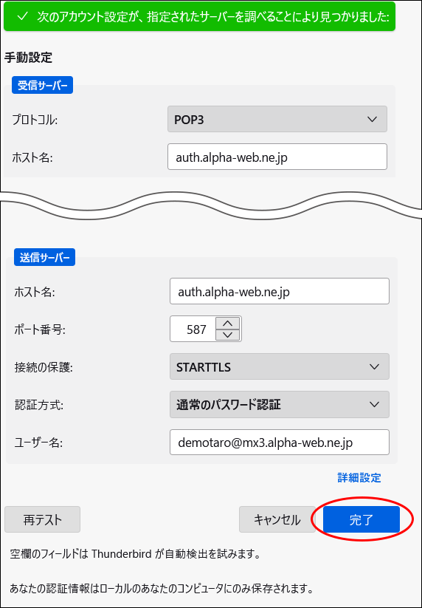The width and height of the screenshot is (422, 608).
Task: Click the 送信サーバー section label
Action: point(44,257)
